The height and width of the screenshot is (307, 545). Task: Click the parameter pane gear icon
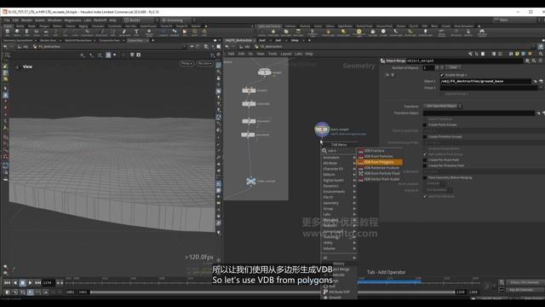527,61
